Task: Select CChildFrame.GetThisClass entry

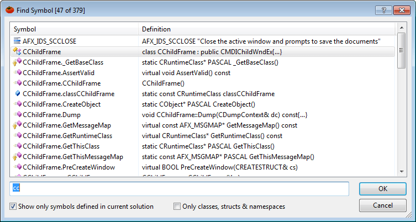Action: [61, 146]
